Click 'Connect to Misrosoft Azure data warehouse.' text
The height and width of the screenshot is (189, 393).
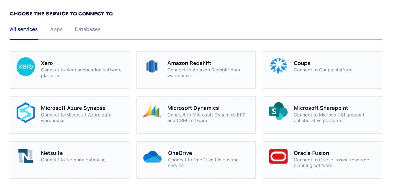[76, 118]
